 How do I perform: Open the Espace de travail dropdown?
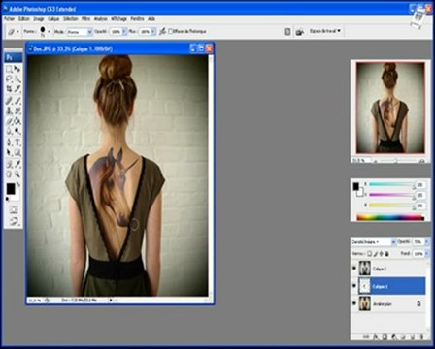(325, 31)
